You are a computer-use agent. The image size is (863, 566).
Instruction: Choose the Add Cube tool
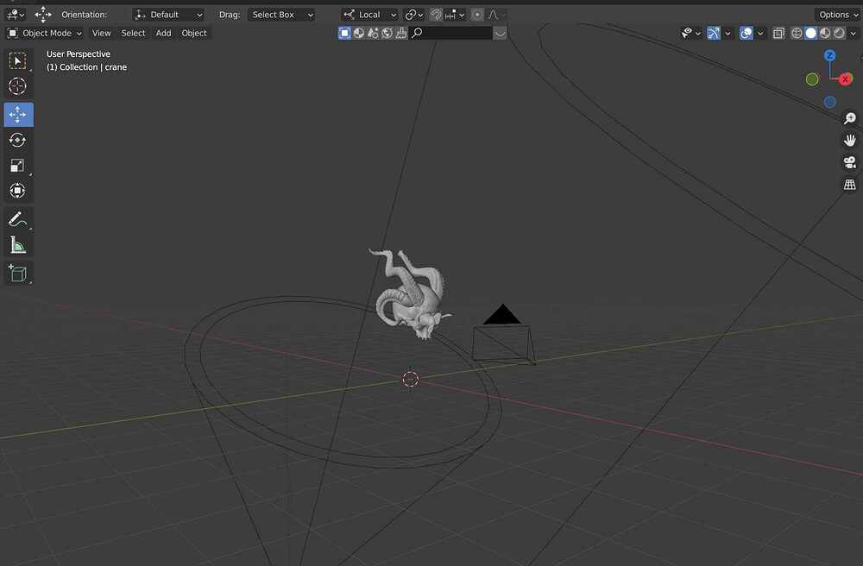[18, 274]
